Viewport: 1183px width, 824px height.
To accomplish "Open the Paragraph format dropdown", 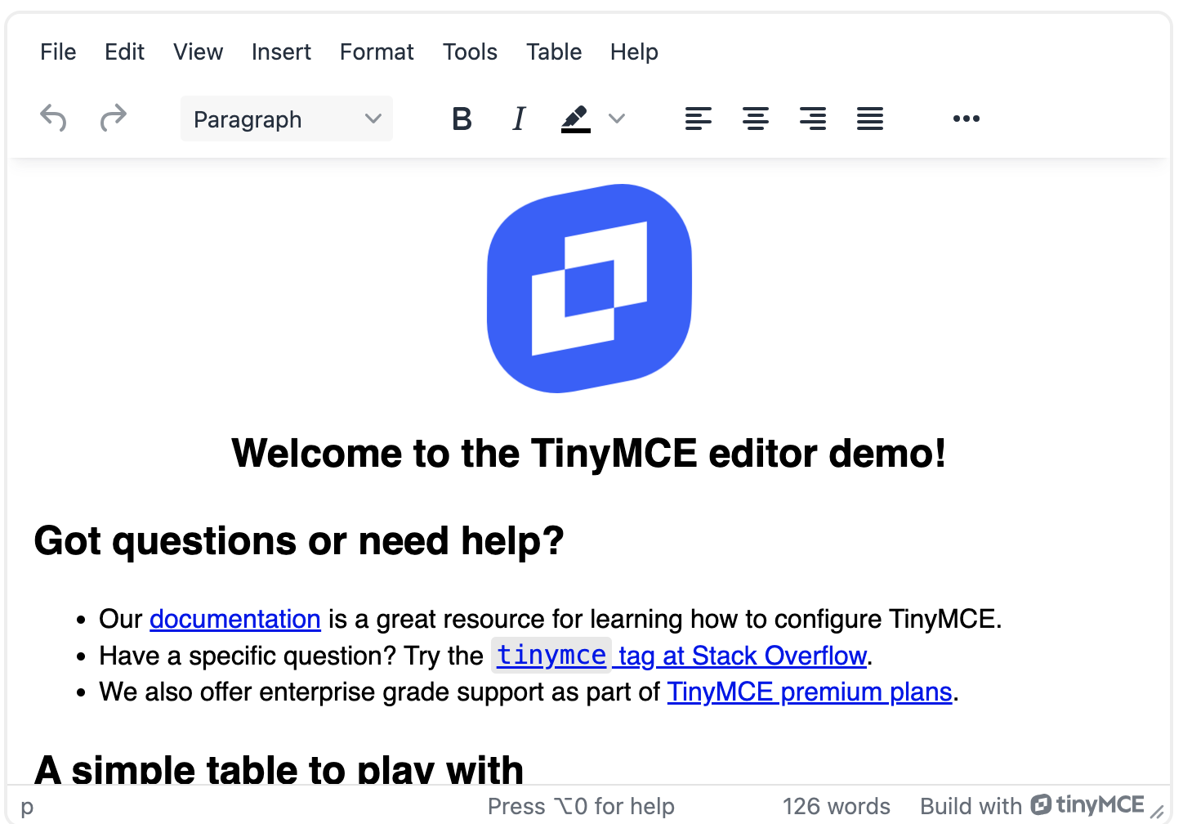I will pyautogui.click(x=287, y=119).
